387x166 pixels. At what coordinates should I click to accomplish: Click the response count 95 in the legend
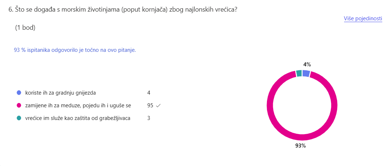tap(150, 105)
